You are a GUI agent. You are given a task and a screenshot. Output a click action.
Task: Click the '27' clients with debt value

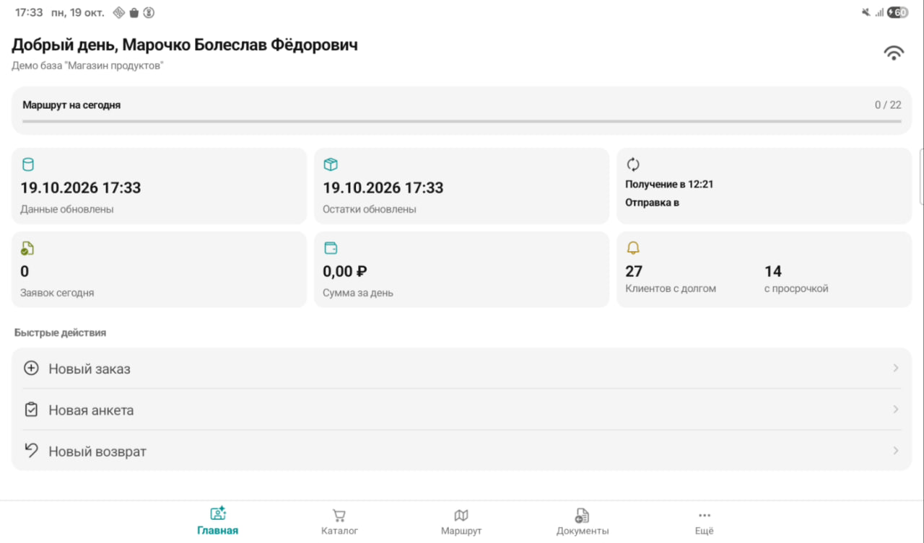coord(634,271)
